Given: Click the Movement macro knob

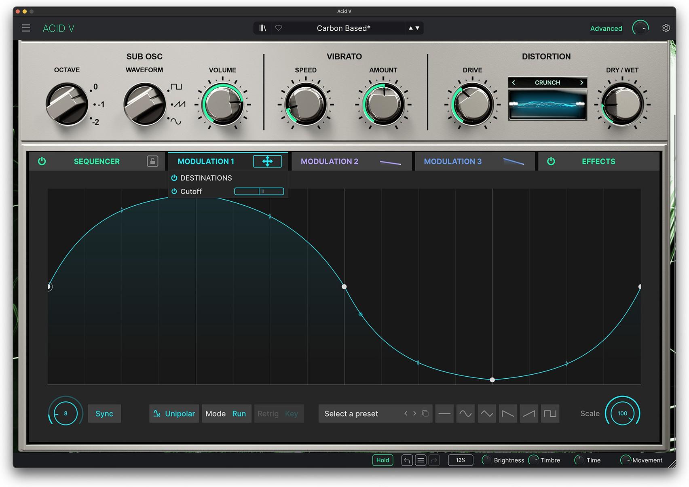Looking at the screenshot, I should [626, 460].
